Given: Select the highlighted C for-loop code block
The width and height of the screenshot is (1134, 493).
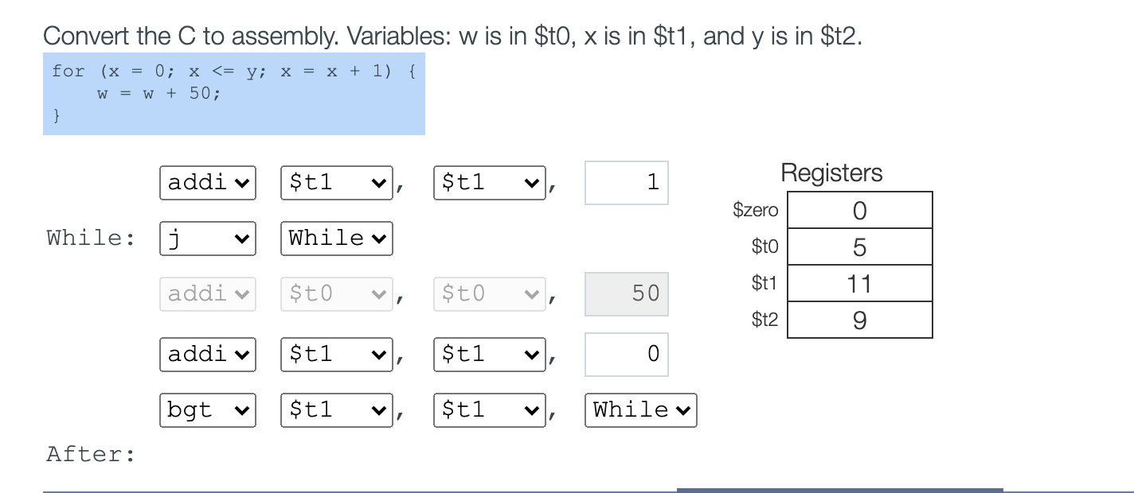Looking at the screenshot, I should coord(233,93).
